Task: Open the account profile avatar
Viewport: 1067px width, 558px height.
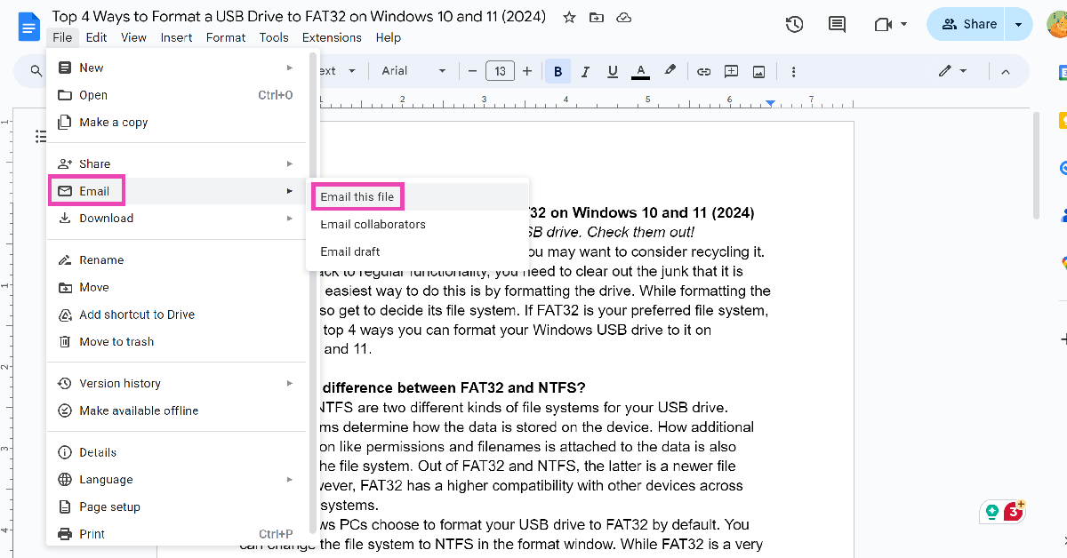Action: [x=1057, y=25]
